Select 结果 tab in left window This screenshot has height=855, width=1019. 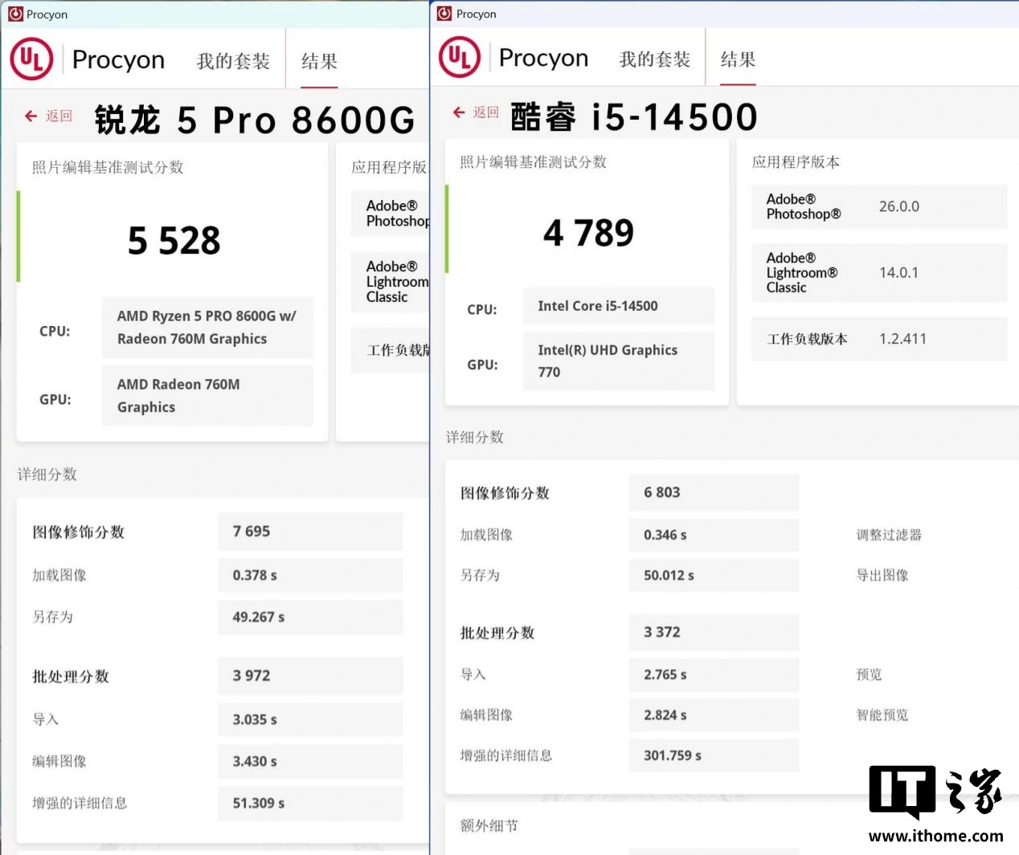319,61
